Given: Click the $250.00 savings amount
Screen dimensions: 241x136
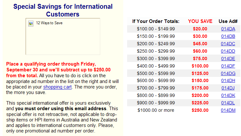Looking at the screenshot, I should pos(200,110).
